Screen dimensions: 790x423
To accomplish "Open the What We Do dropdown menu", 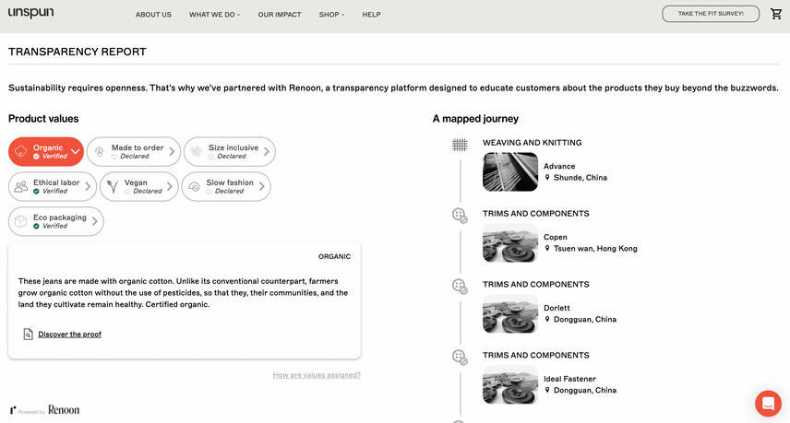I will 214,15.
